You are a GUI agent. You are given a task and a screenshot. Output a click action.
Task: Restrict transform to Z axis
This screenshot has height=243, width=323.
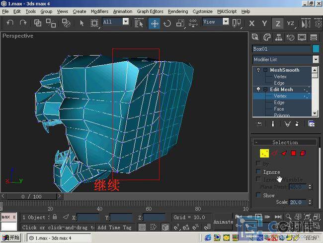[x=278, y=23]
